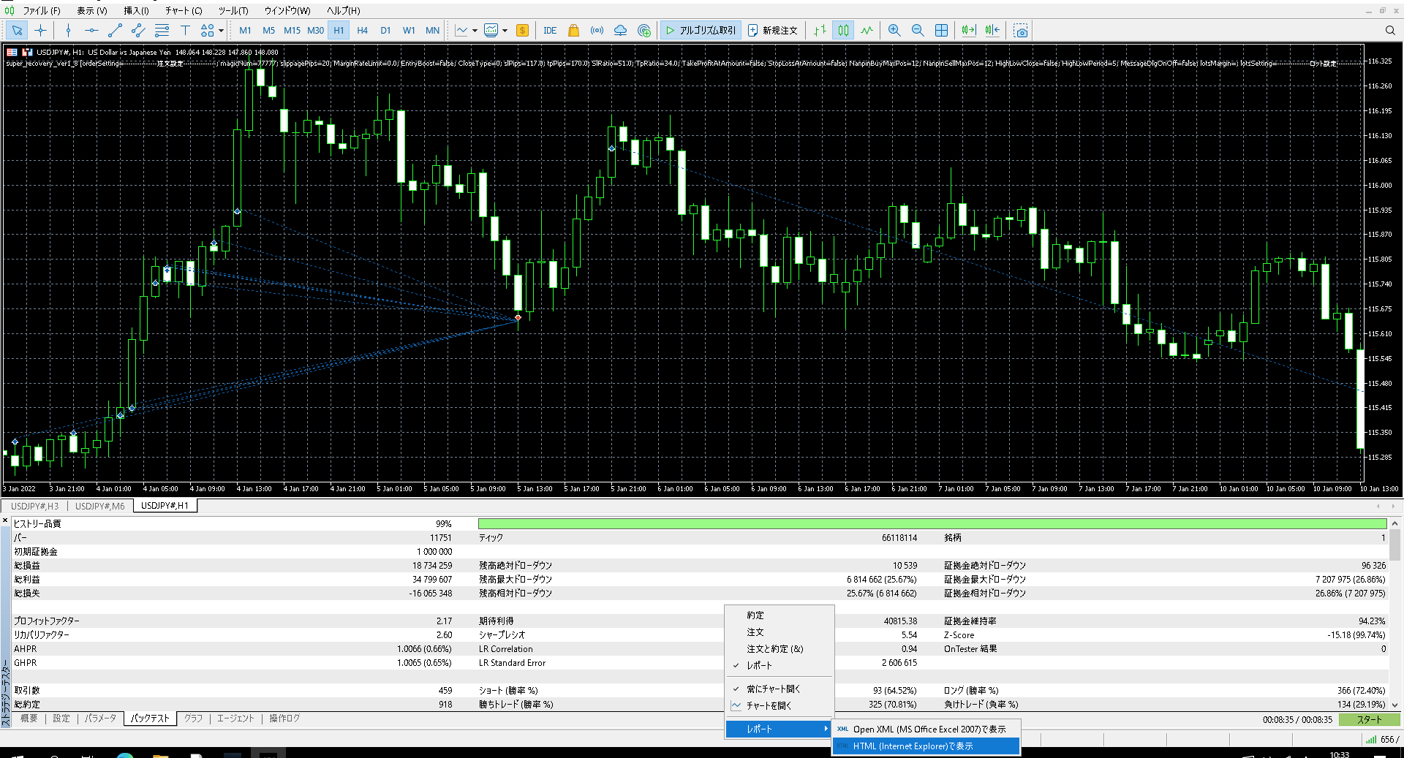Click the green history quality progress bar
Viewport: 1404px width, 758px height.
[932, 524]
